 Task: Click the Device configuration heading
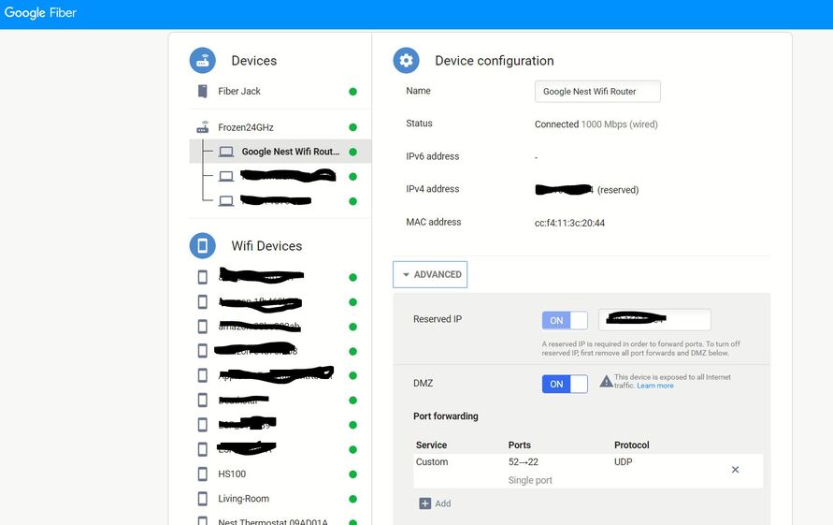(x=494, y=61)
